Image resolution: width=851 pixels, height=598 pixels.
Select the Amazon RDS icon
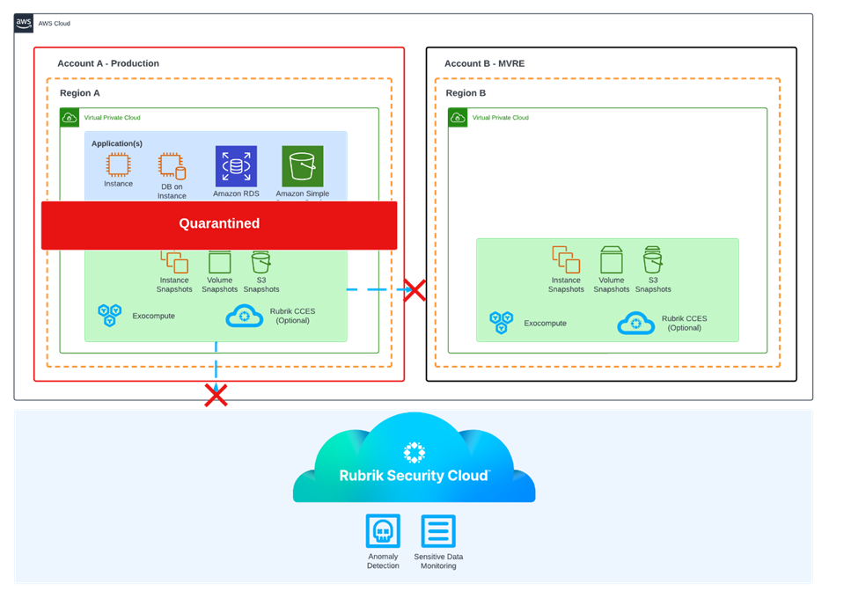[x=236, y=166]
